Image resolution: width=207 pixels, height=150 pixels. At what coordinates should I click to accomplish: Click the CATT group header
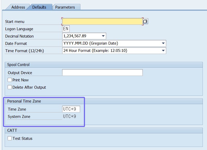(104, 130)
